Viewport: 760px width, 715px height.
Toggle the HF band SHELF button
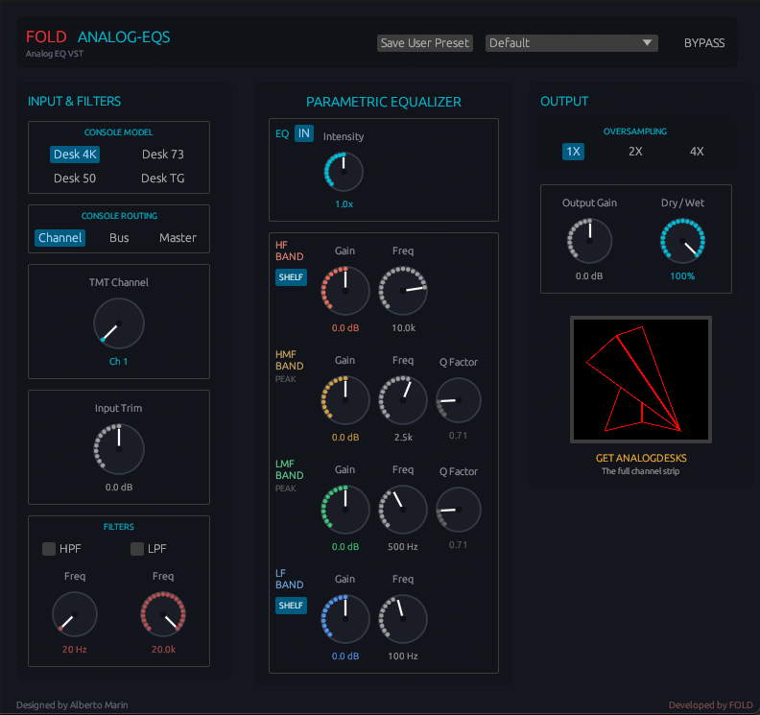(291, 277)
